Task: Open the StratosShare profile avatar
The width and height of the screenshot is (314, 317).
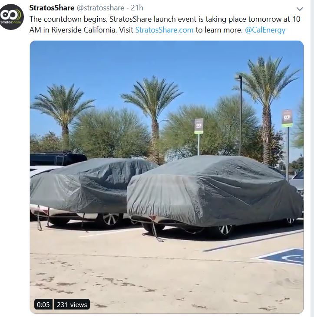Action: click(12, 17)
